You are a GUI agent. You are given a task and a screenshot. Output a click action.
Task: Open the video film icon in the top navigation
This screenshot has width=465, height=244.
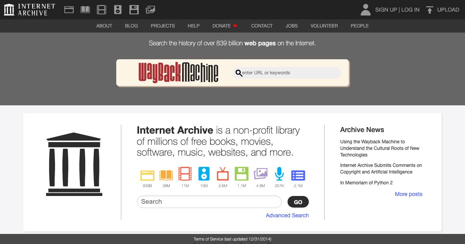pos(101,9)
